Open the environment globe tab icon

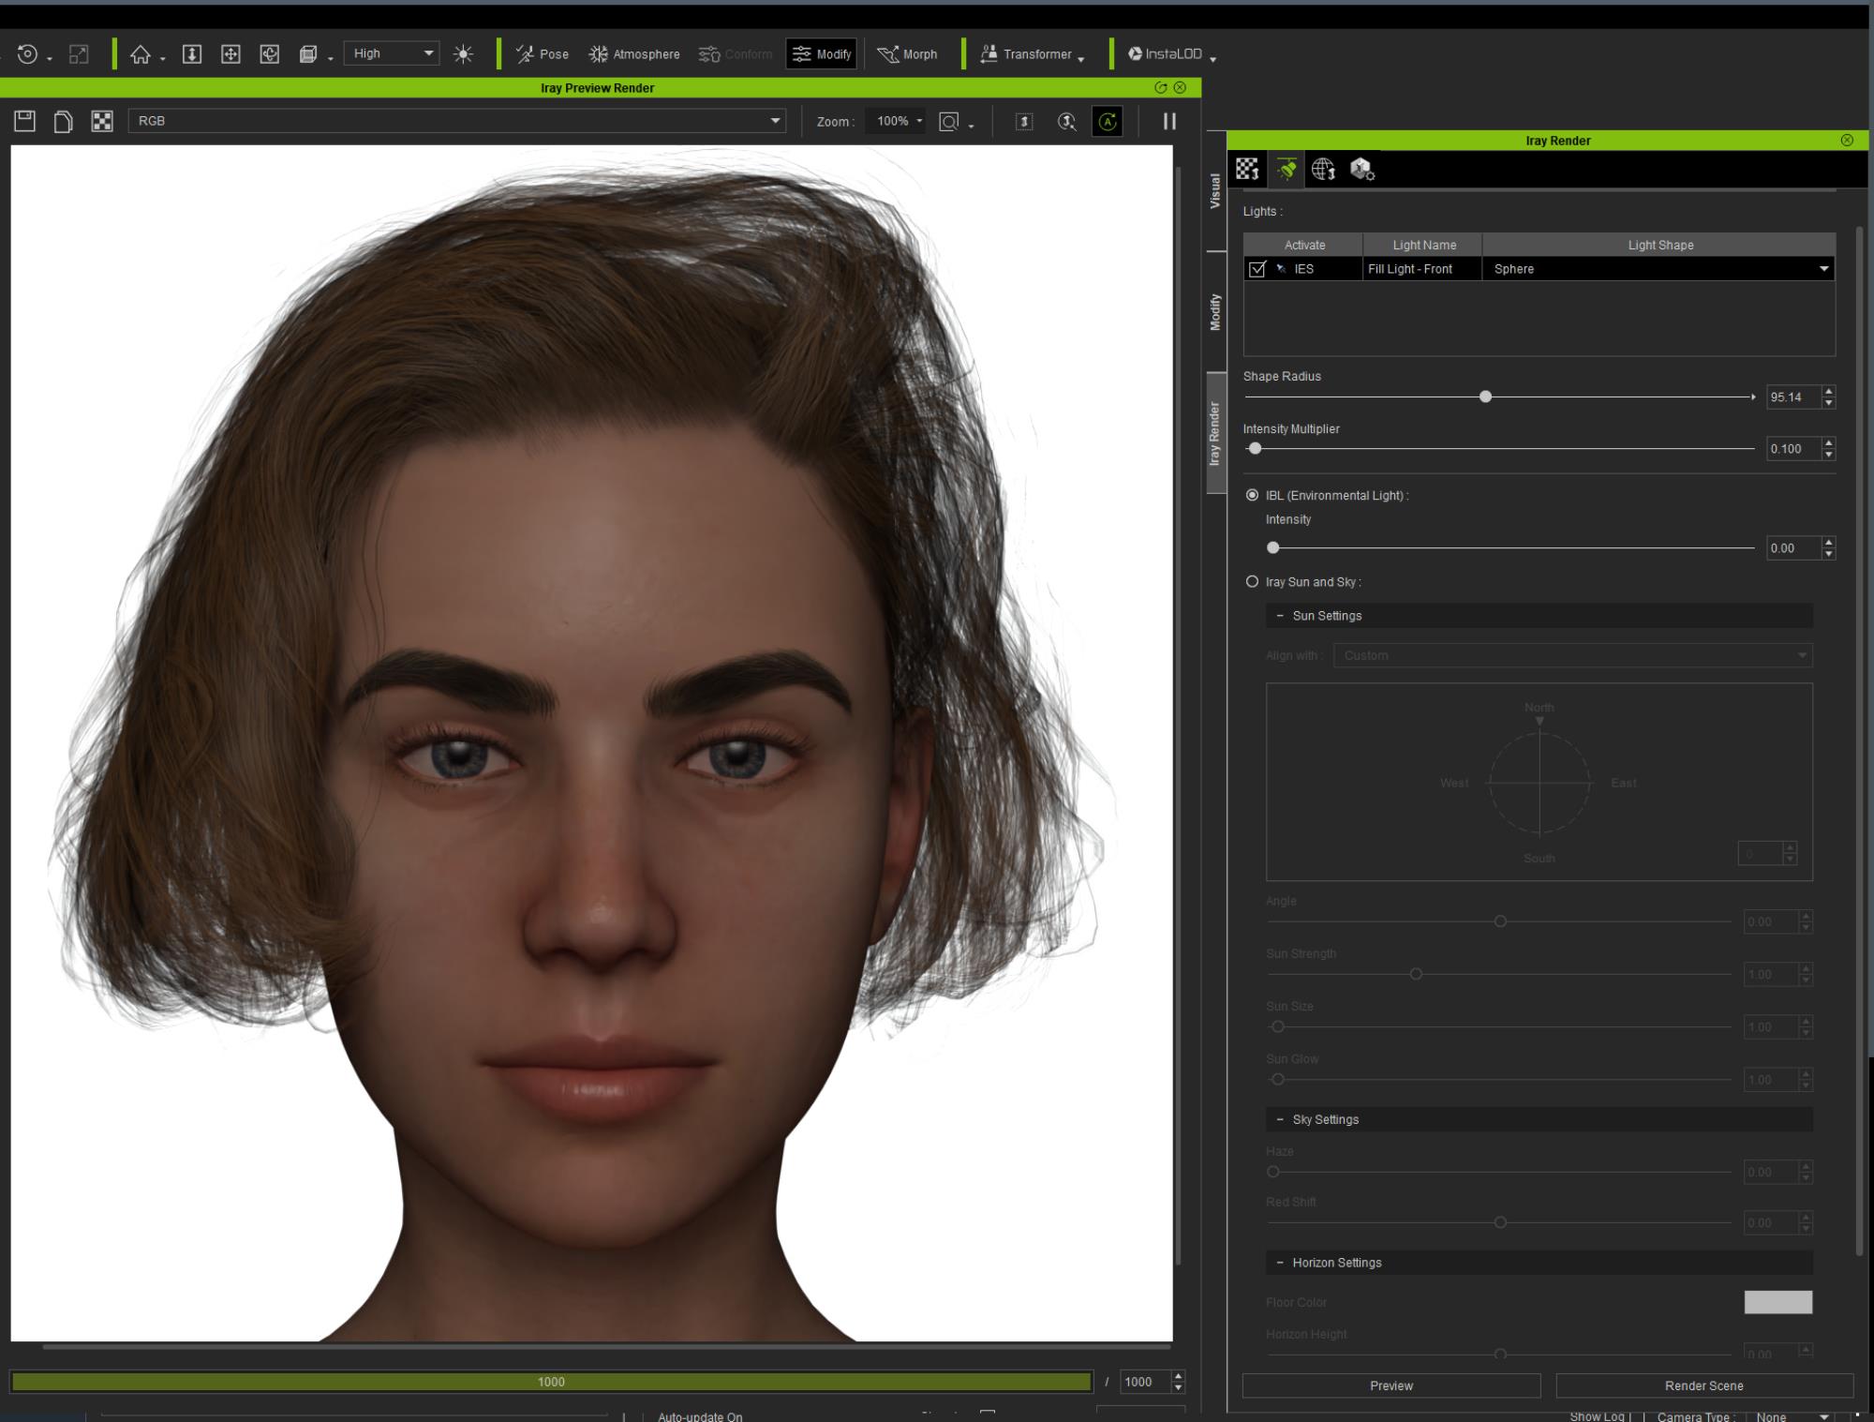pos(1324,169)
